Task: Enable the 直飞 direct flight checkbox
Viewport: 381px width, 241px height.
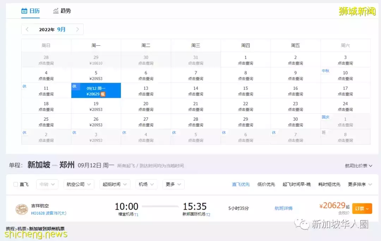Action: (16, 184)
